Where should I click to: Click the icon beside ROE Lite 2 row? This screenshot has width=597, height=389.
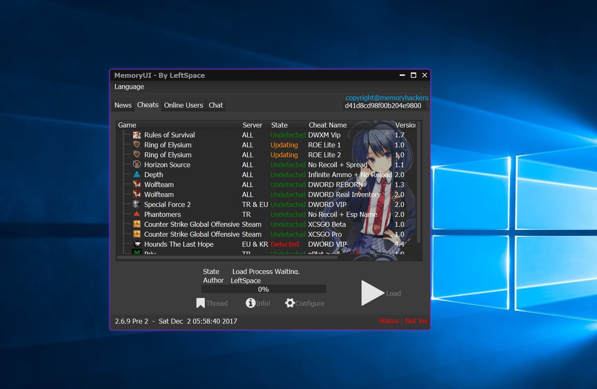137,155
